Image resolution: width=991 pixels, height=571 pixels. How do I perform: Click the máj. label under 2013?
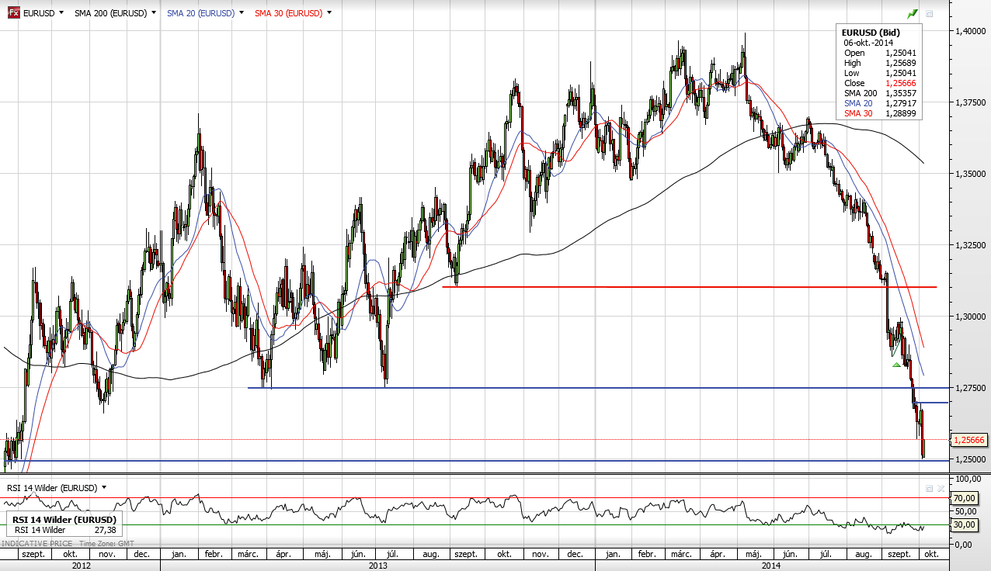click(322, 555)
